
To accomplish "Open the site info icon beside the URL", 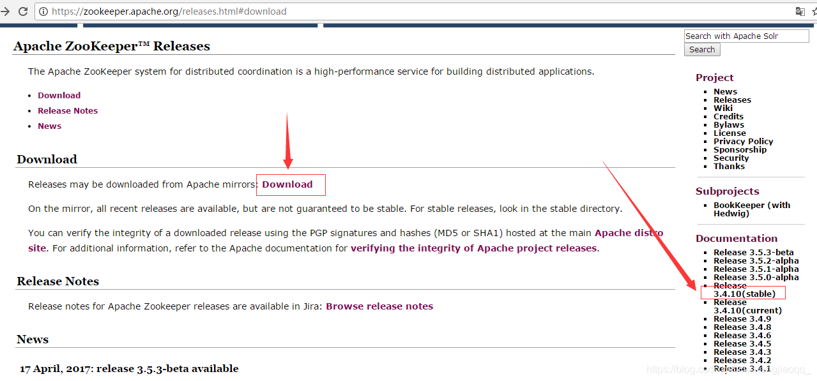I will 43,11.
